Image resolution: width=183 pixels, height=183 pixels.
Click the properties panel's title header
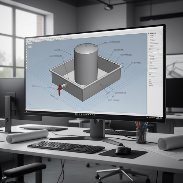click(x=152, y=33)
